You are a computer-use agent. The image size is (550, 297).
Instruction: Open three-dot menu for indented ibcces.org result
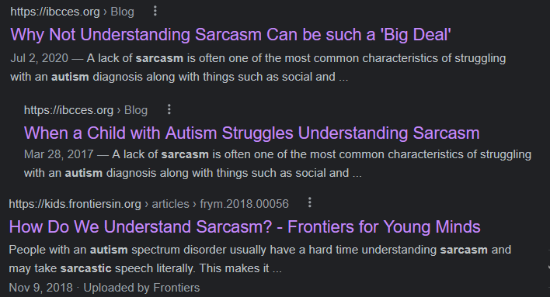point(169,109)
